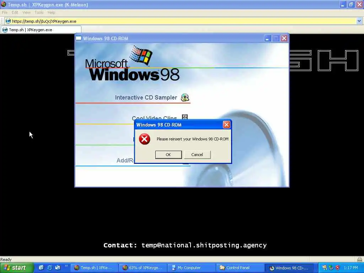Click the red error icon in the dialog
This screenshot has height=273, width=364.
pos(144,139)
